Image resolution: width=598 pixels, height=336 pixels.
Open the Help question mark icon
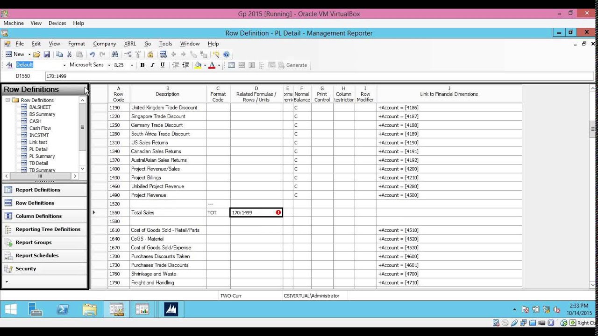pos(227,55)
